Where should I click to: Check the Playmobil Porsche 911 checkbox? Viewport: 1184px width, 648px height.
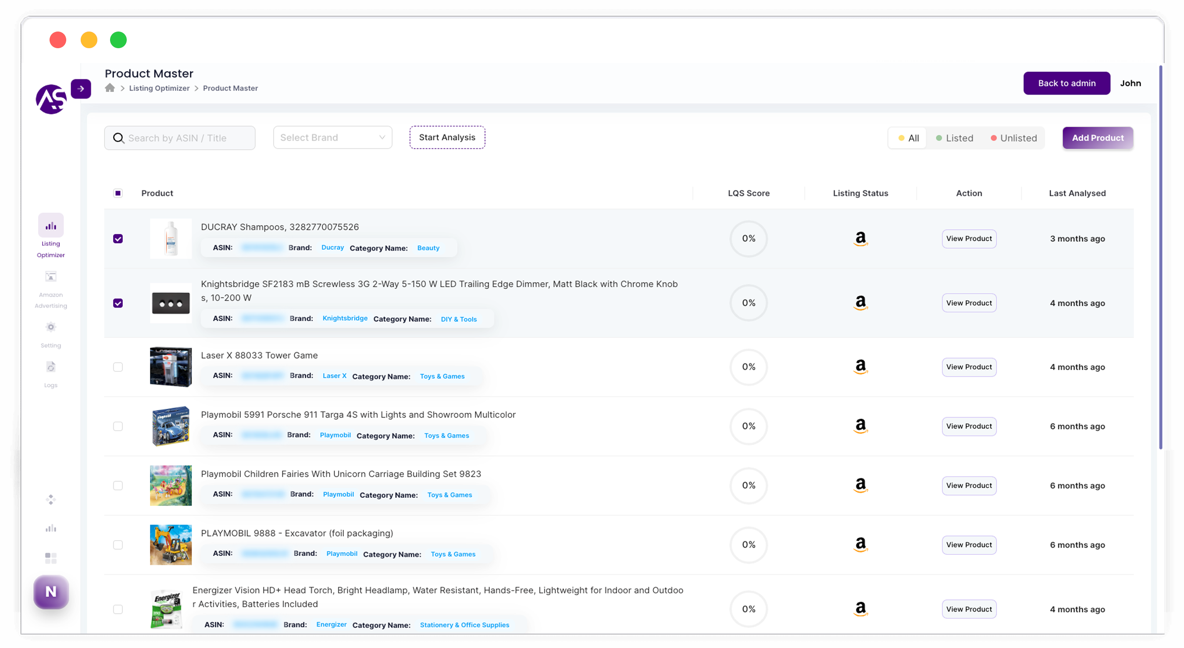point(118,426)
